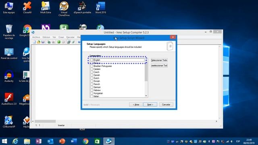The width and height of the screenshot is (258, 145).
Task: Click the ESP language indicator in tray
Action: coord(238,141)
